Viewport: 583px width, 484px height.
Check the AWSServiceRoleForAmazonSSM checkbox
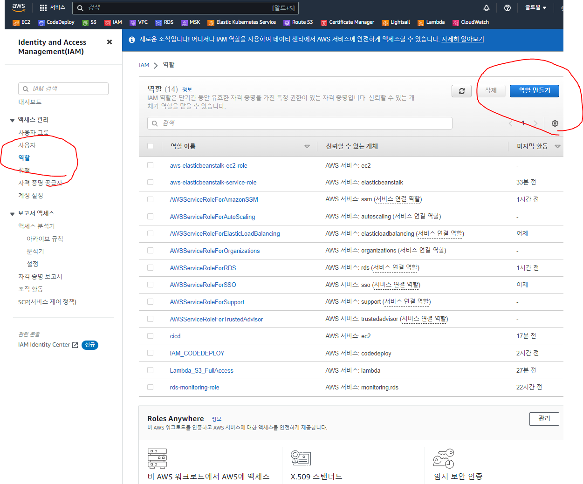coord(150,199)
